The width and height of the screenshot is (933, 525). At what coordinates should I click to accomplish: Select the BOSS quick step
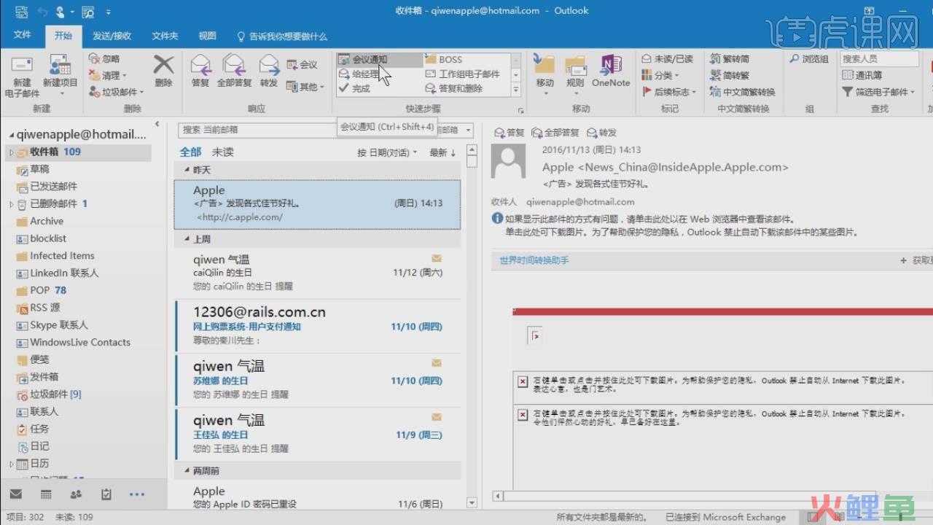(466, 60)
